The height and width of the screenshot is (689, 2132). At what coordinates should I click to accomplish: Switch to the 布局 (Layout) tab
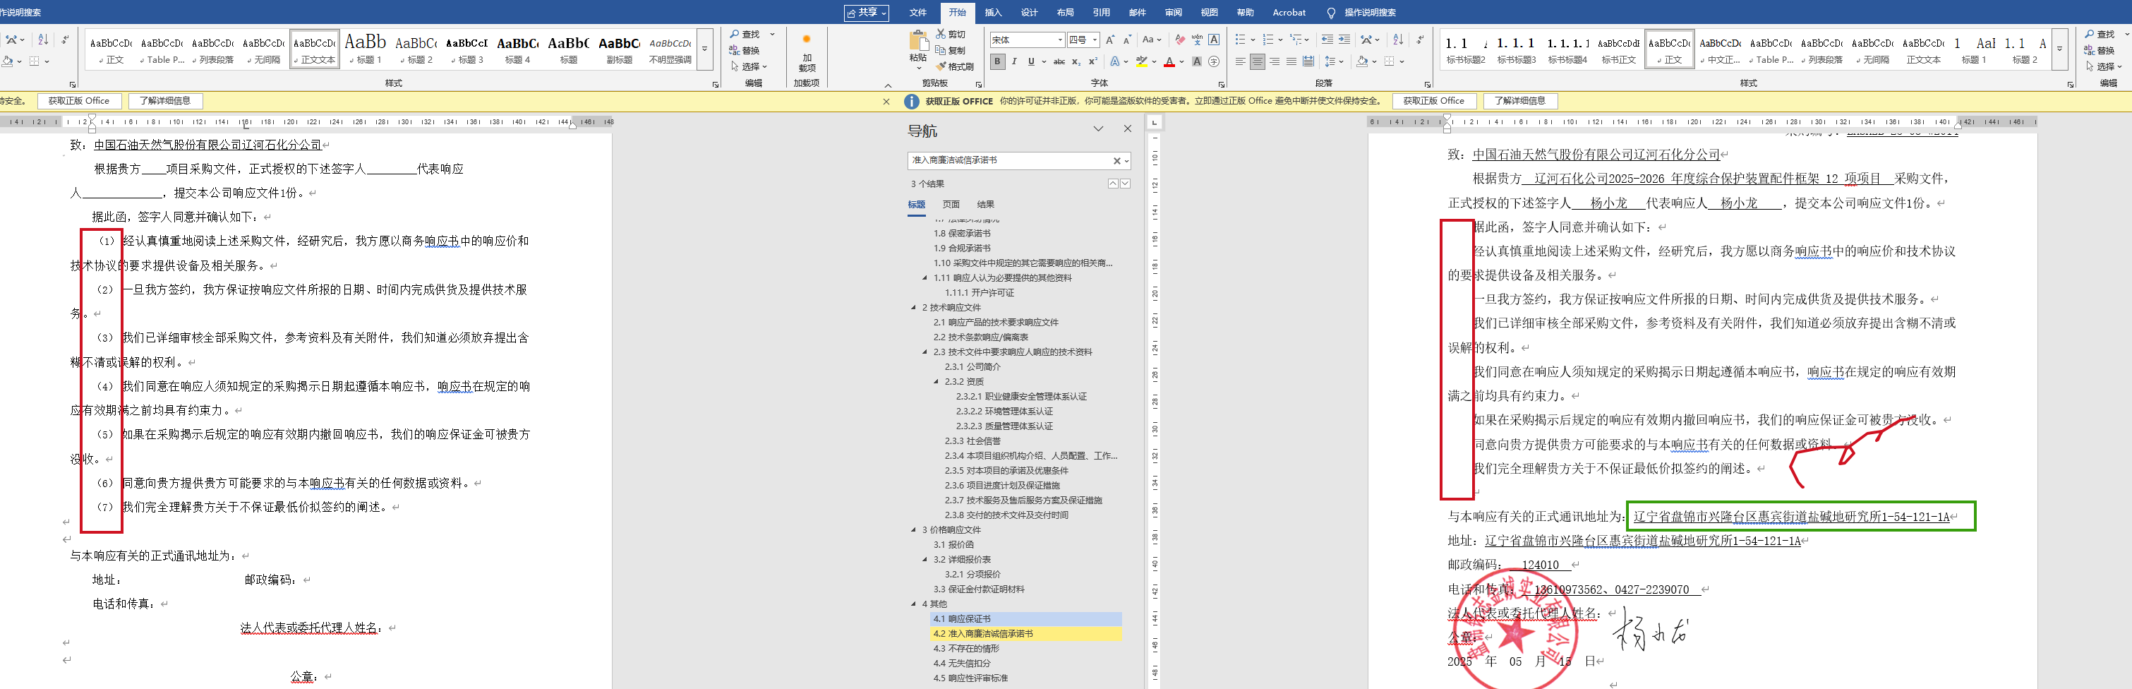click(x=1065, y=13)
